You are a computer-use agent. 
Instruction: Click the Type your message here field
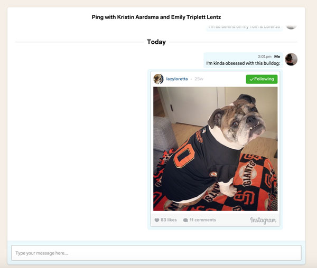[x=156, y=253]
